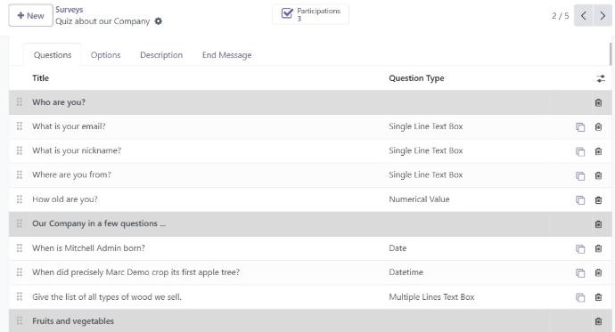
Task: Open 'Give the list of all types of wood' question
Action: click(107, 296)
